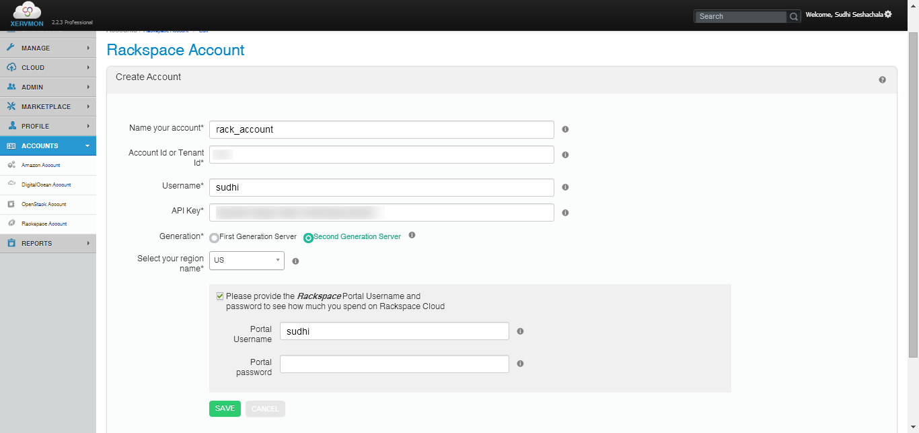Open the Amazon Account menu item

click(x=40, y=165)
